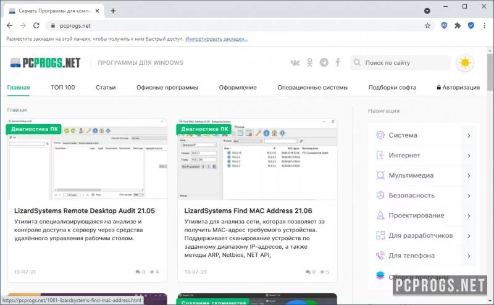494x305 pixels.
Task: Click comments icon on Find MAC Address card
Action: [x=308, y=272]
